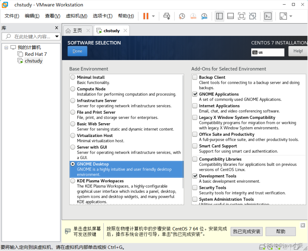This screenshot has width=308, height=251.
Task: Open the snapshot manager icon
Action: [x=204, y=16]
